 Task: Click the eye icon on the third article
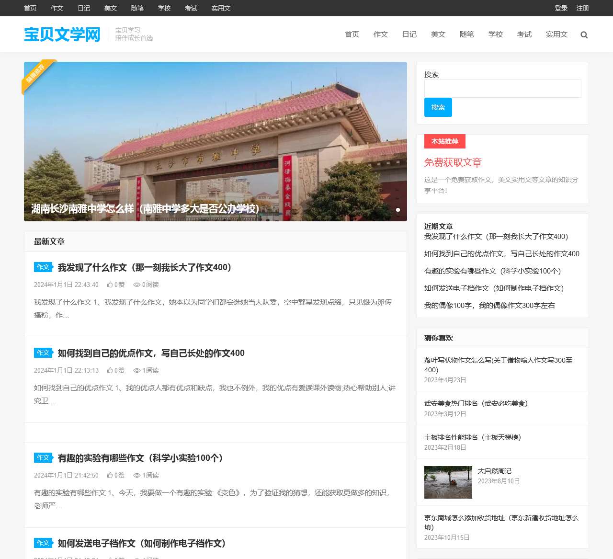pyautogui.click(x=136, y=475)
